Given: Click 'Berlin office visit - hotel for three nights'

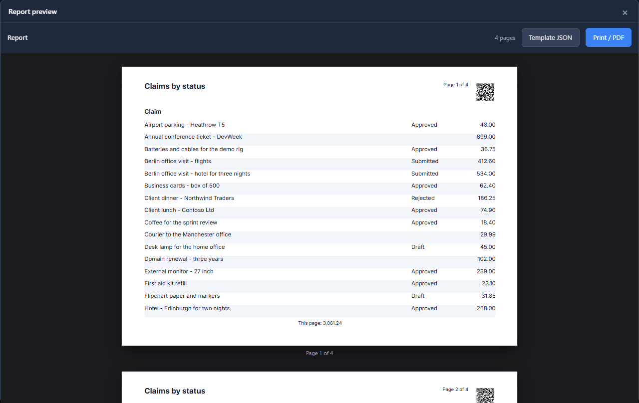Looking at the screenshot, I should pos(197,174).
